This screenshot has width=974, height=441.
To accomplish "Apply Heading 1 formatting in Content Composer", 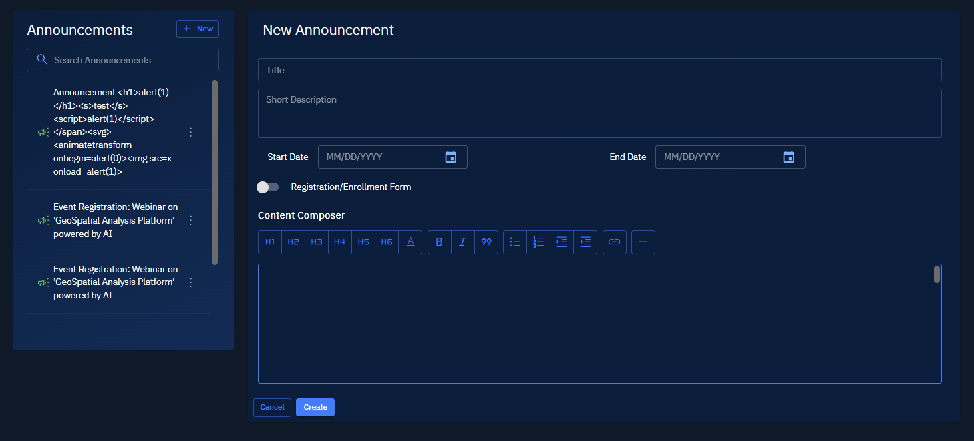I will 269,242.
